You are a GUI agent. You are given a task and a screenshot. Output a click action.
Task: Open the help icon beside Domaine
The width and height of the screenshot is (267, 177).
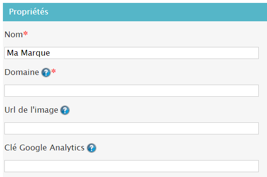[46, 73]
